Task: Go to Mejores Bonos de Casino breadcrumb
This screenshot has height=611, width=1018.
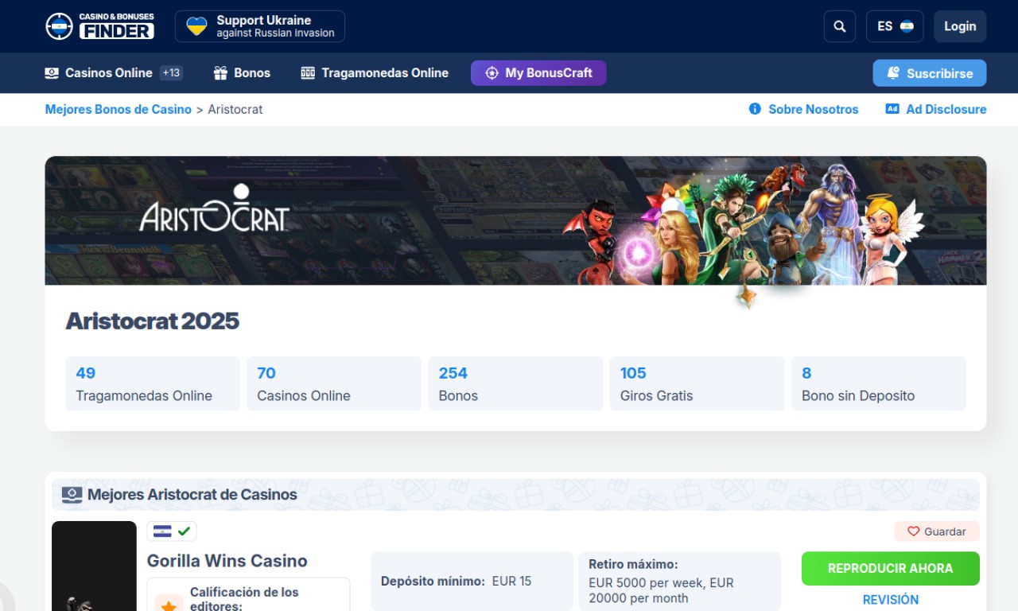Action: (119, 109)
